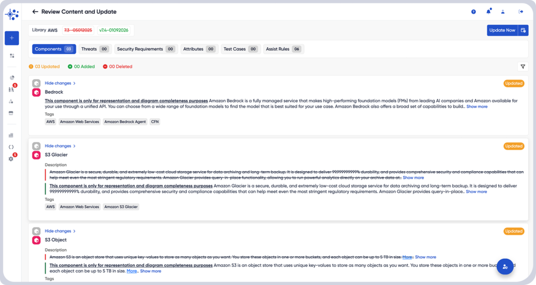
Task: Switch to the Threats tab
Action: coord(95,49)
